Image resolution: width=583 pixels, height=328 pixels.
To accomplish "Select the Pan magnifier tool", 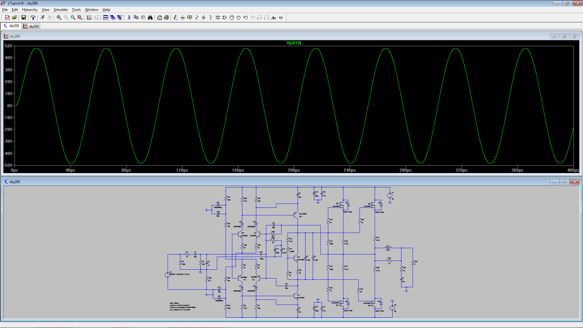I will coord(66,18).
